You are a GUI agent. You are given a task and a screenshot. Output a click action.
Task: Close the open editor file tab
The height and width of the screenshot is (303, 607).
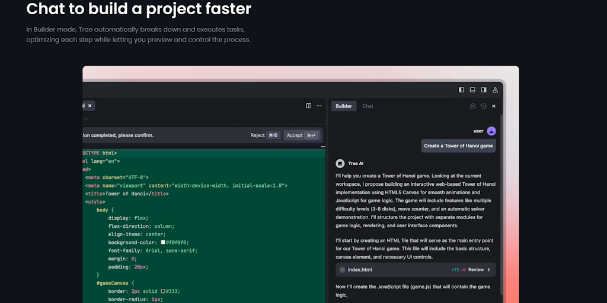90,106
